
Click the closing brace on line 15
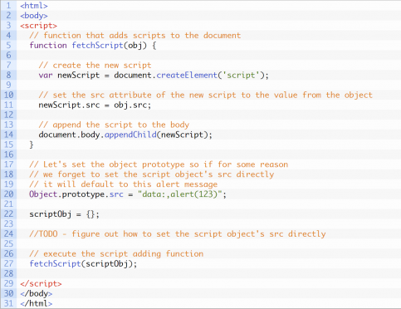[32, 145]
